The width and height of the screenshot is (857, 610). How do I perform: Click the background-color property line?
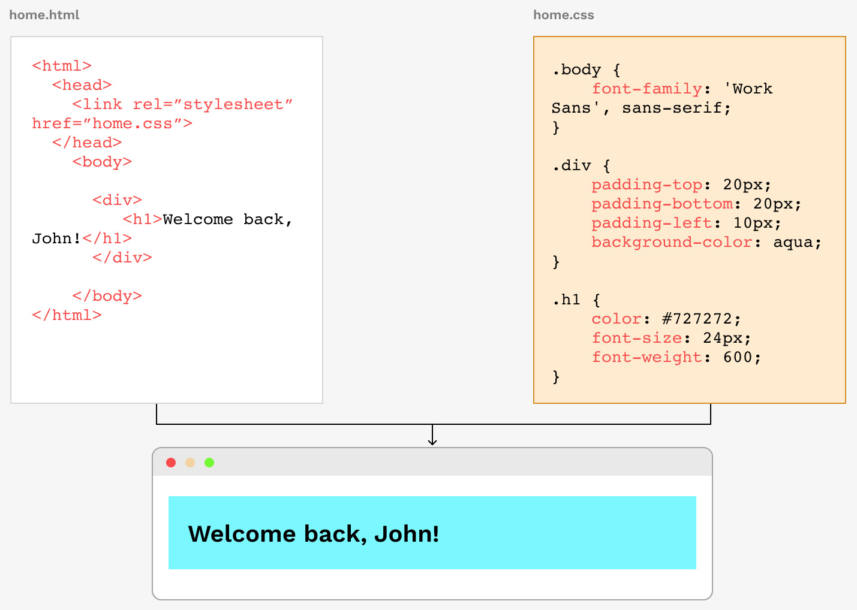pyautogui.click(x=671, y=241)
